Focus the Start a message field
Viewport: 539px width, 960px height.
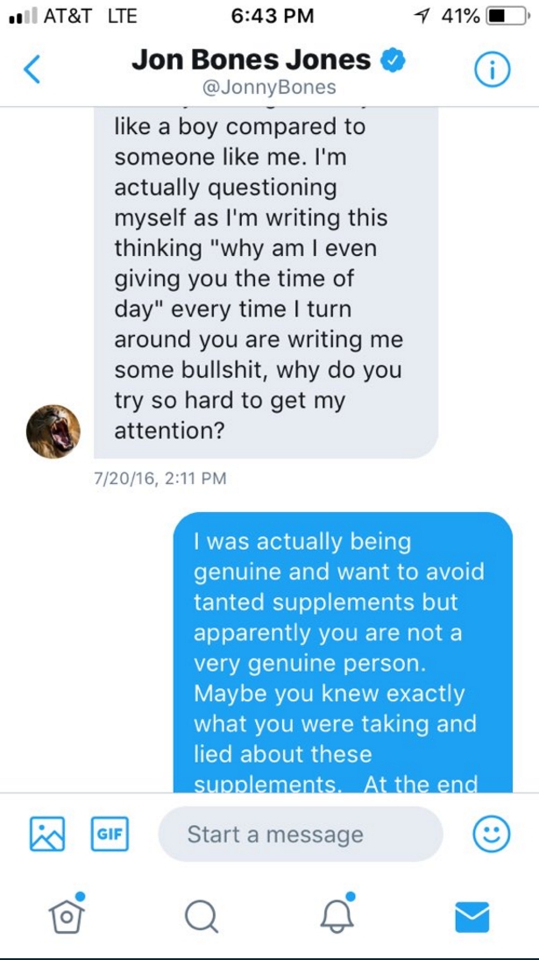coord(300,834)
